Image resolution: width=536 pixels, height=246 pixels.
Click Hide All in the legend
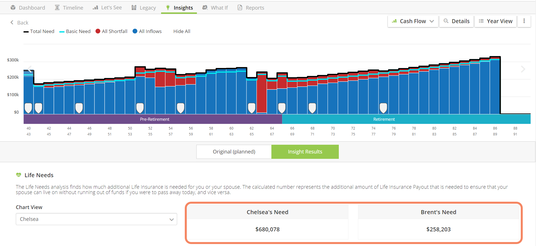(x=182, y=31)
